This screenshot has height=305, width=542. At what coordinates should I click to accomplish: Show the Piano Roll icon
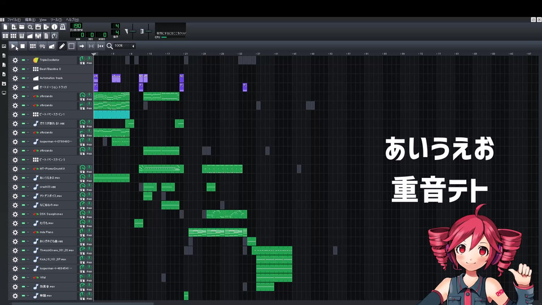click(x=22, y=36)
